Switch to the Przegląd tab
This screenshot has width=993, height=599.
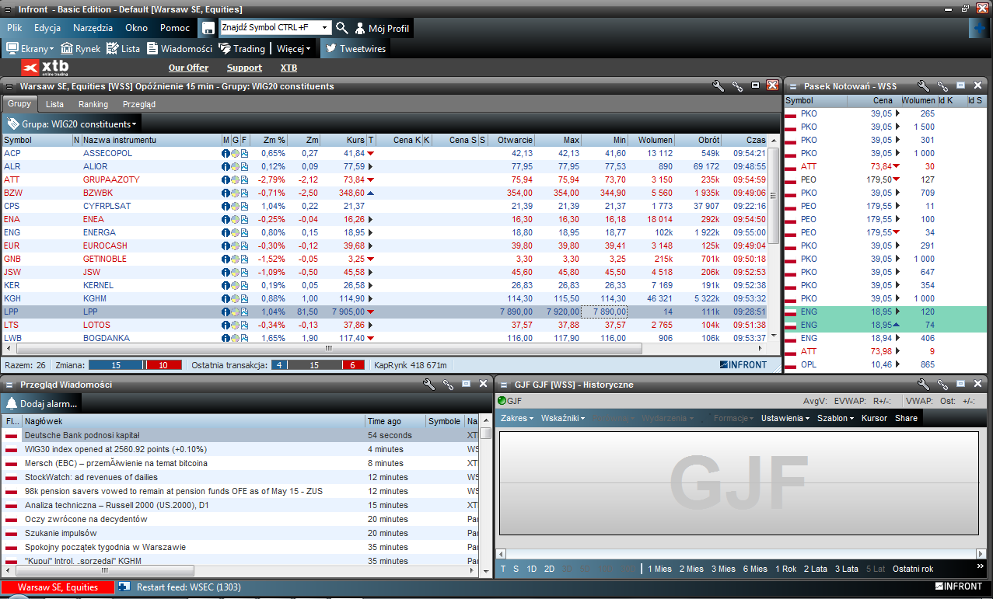coord(139,103)
